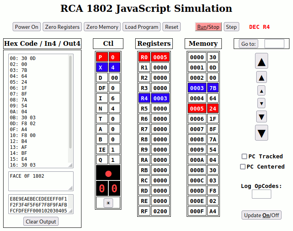
Task: Click the Load Program button
Action: coord(142,27)
